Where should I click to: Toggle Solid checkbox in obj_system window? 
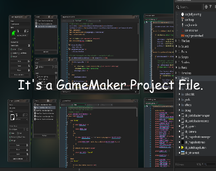(17, 133)
